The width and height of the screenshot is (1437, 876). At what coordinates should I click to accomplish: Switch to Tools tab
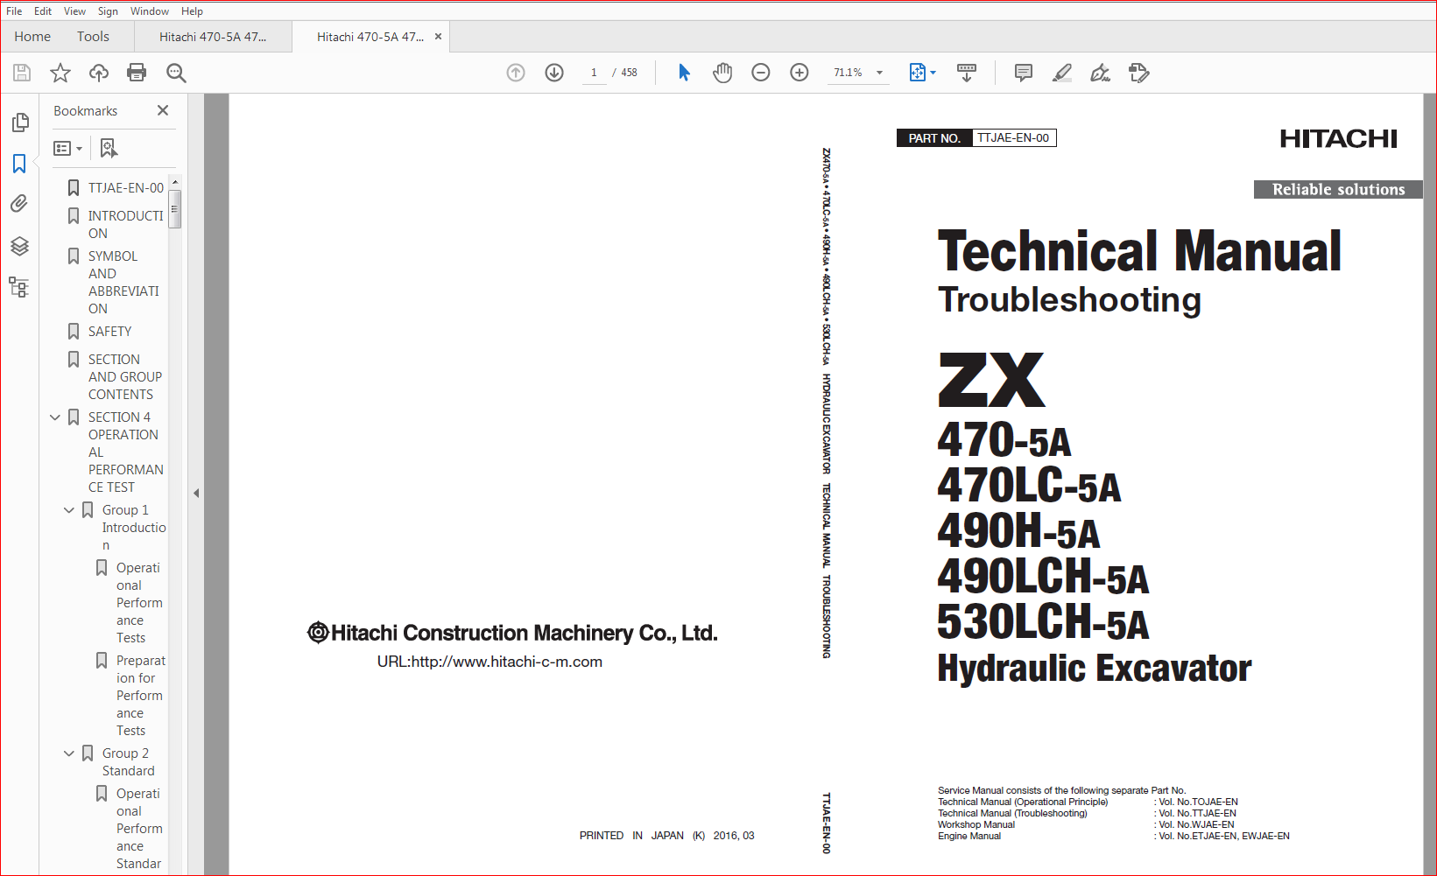(93, 37)
